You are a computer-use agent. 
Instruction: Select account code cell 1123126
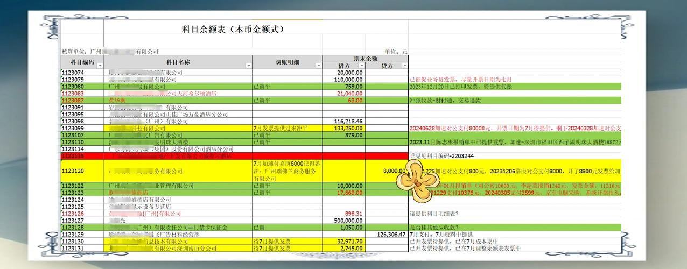click(82, 214)
